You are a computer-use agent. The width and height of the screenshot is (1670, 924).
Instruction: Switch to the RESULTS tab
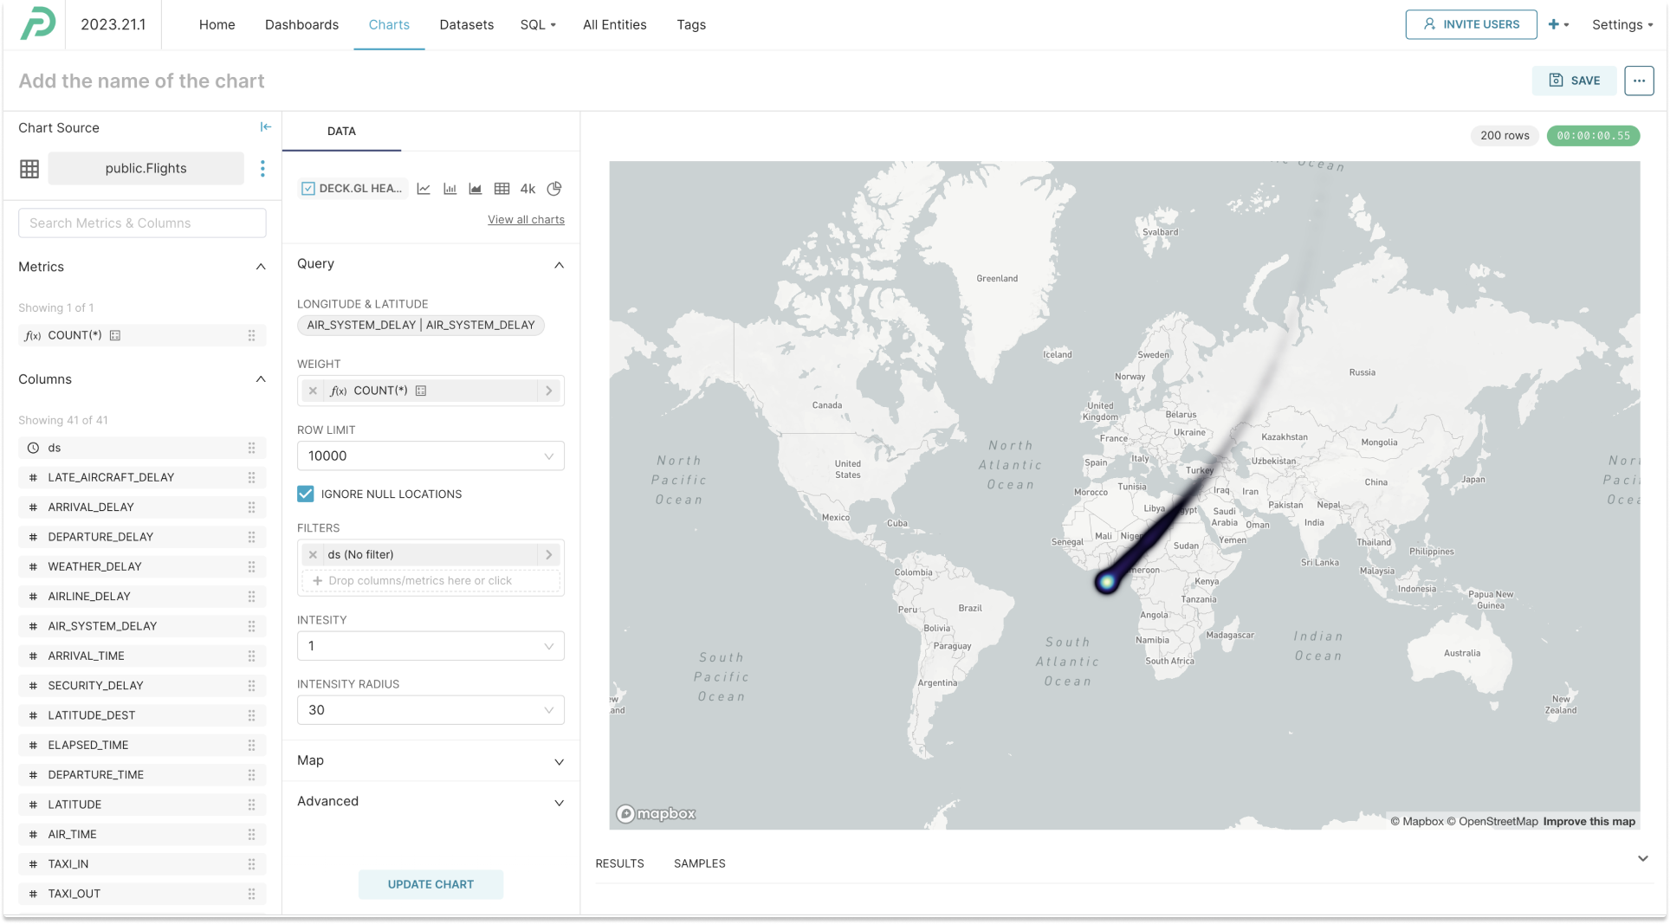[619, 863]
